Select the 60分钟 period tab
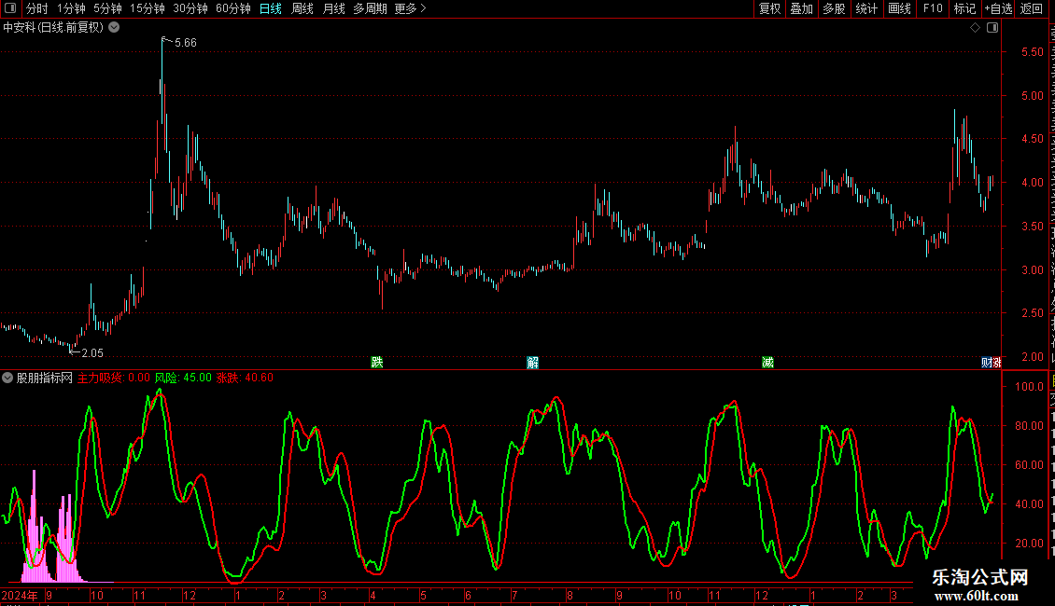 pos(232,8)
